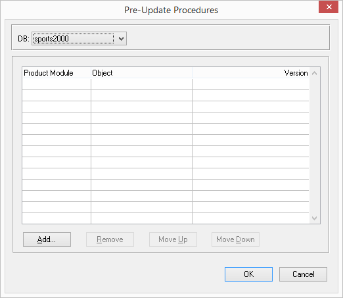The width and height of the screenshot is (343, 298).
Task: Click the Add... button
Action: point(47,239)
